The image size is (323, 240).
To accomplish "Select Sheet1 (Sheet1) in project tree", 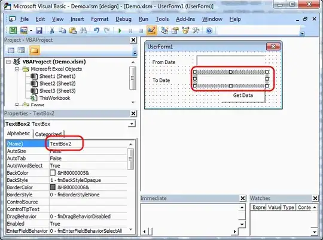I will (57, 76).
